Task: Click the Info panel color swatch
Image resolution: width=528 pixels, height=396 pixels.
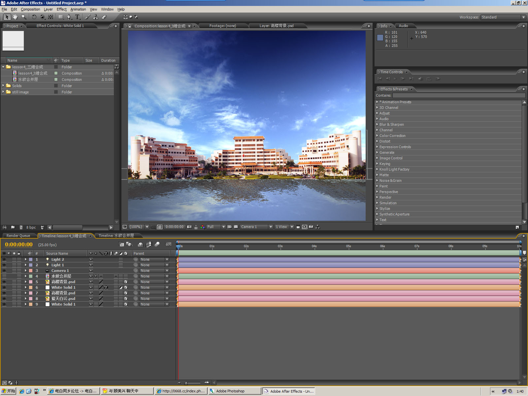Action: click(x=380, y=38)
